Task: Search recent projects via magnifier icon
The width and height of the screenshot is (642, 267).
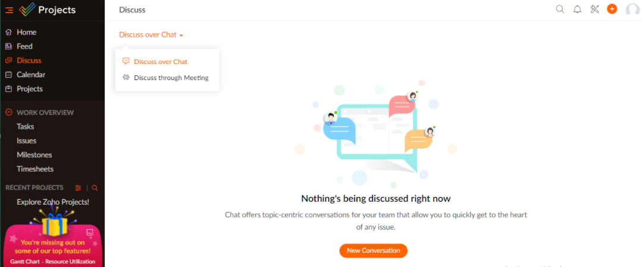Action: coord(95,188)
